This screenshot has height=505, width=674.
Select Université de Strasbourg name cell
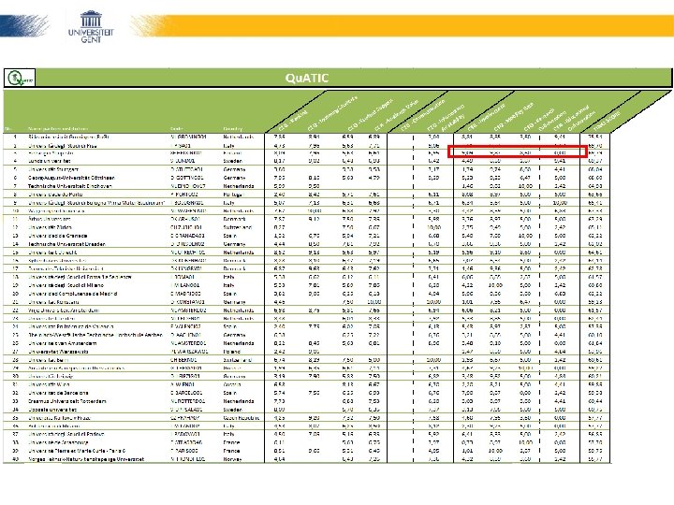[x=58, y=442]
